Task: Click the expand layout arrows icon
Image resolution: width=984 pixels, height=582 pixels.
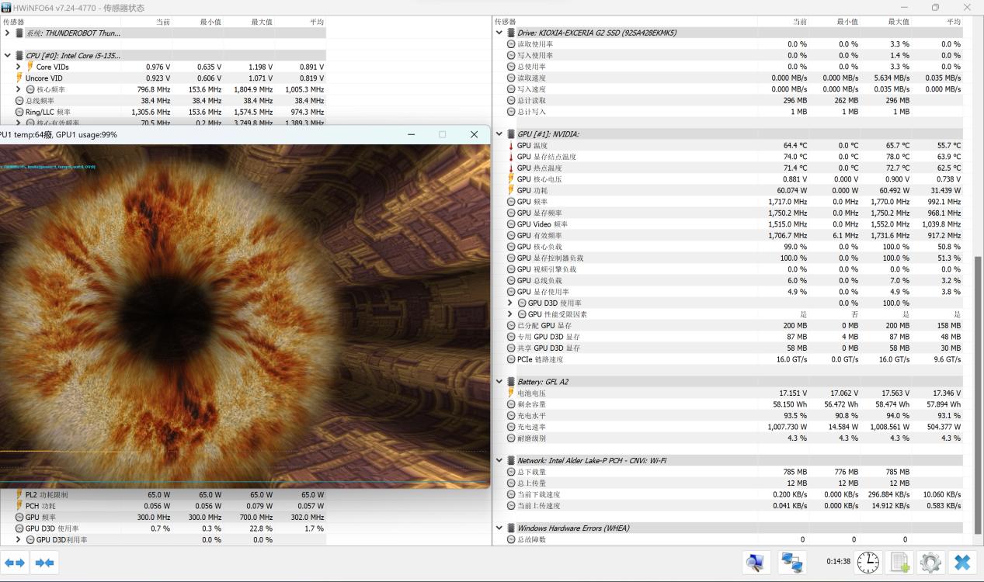Action: 15,563
